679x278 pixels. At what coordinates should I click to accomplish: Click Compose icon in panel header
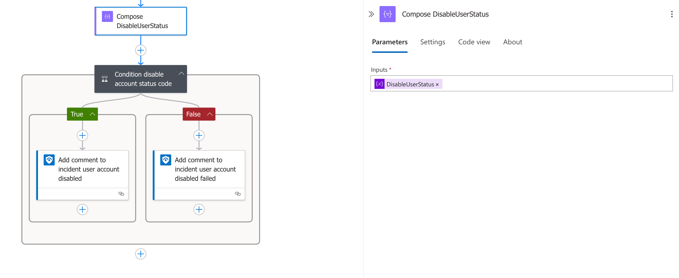388,14
